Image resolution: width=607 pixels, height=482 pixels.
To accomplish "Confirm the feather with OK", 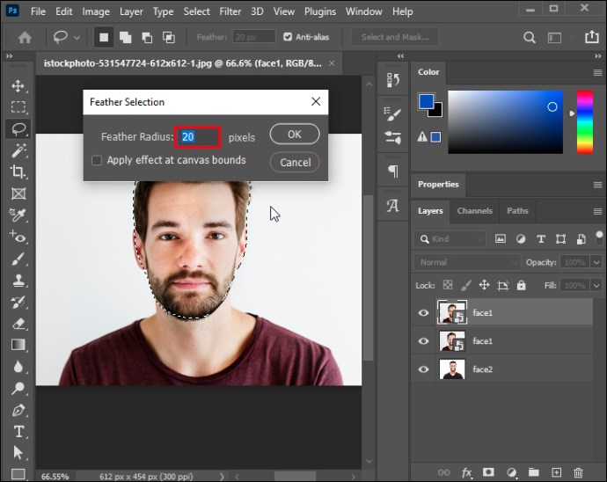I will pyautogui.click(x=295, y=134).
